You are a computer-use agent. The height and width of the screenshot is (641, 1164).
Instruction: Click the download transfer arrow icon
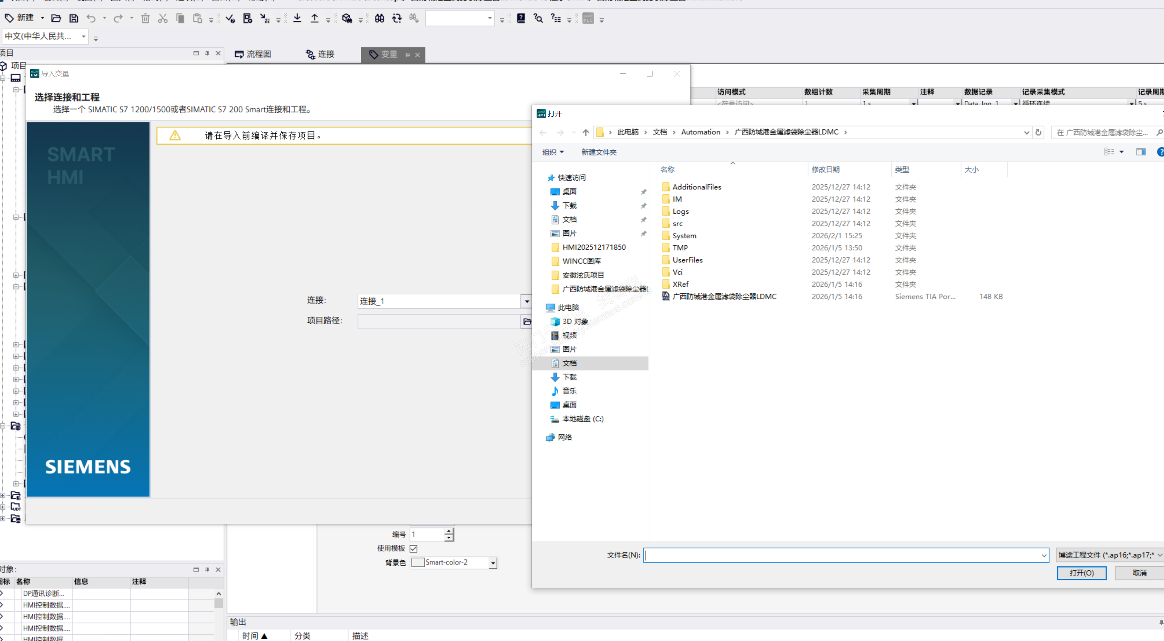(x=297, y=18)
